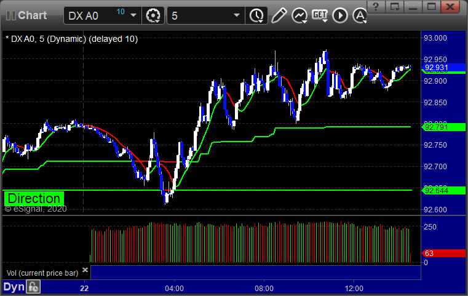Screen dimensions: 468x296
Task: Click the window detach icon beside help
Action: click(x=395, y=7)
